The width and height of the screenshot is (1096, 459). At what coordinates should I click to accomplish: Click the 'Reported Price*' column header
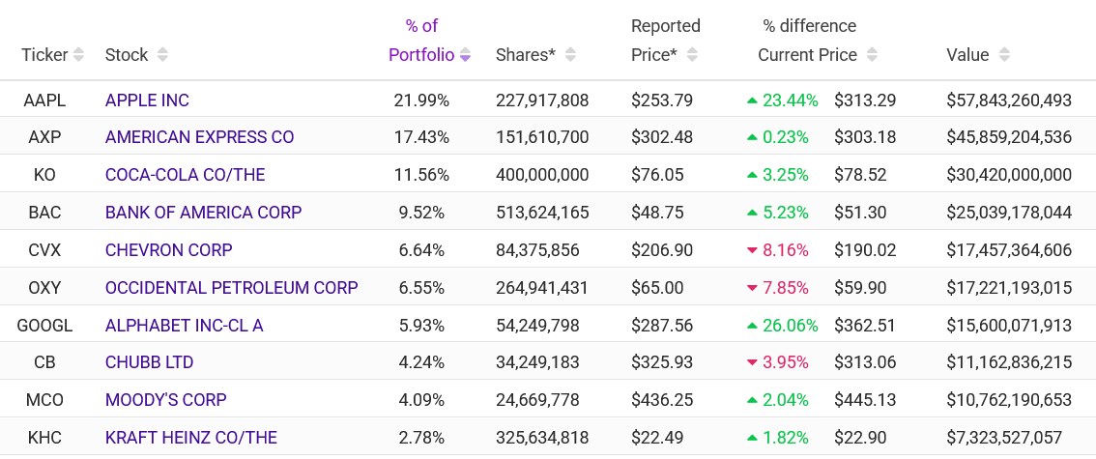[x=665, y=40]
